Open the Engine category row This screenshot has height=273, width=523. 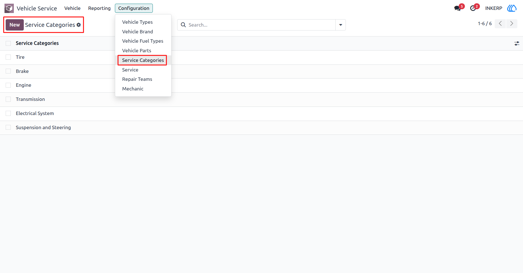click(261, 85)
